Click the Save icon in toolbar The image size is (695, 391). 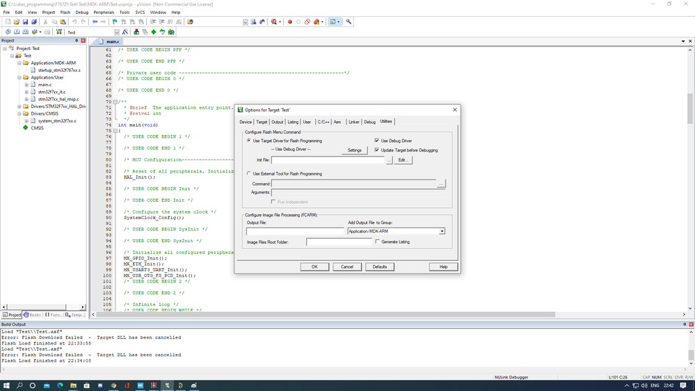point(25,22)
